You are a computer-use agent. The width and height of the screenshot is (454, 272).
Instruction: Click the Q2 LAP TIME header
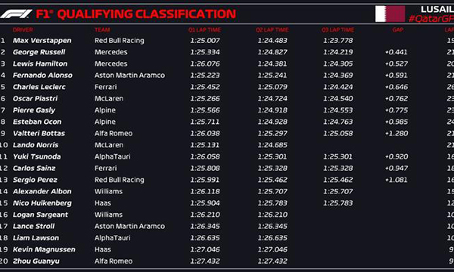pos(272,29)
